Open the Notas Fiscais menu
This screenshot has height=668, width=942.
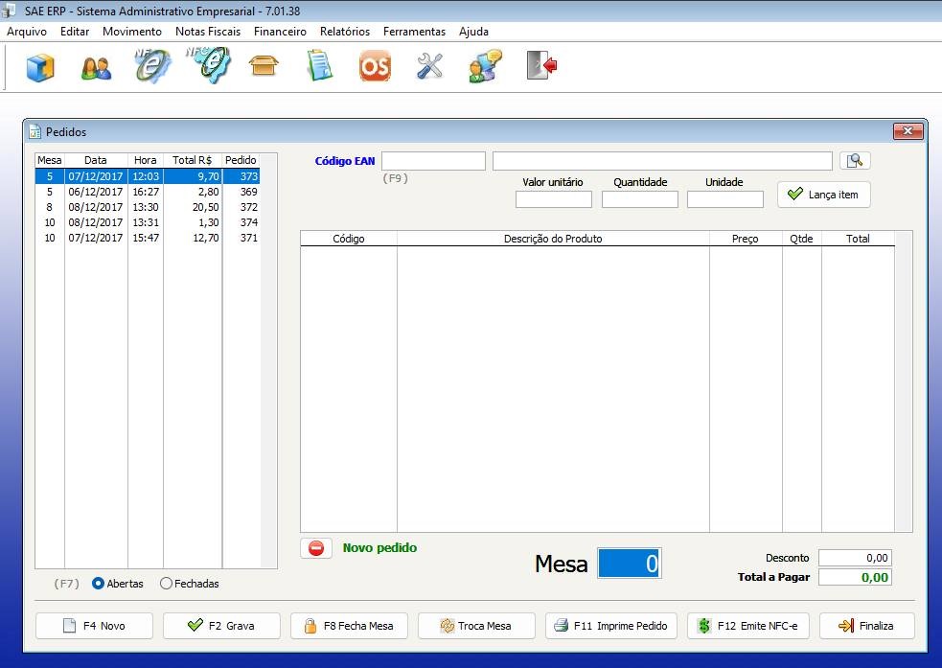click(208, 32)
